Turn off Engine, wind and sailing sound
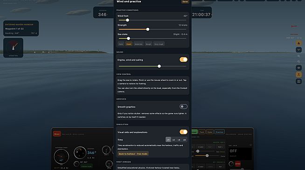 [x=183, y=59]
